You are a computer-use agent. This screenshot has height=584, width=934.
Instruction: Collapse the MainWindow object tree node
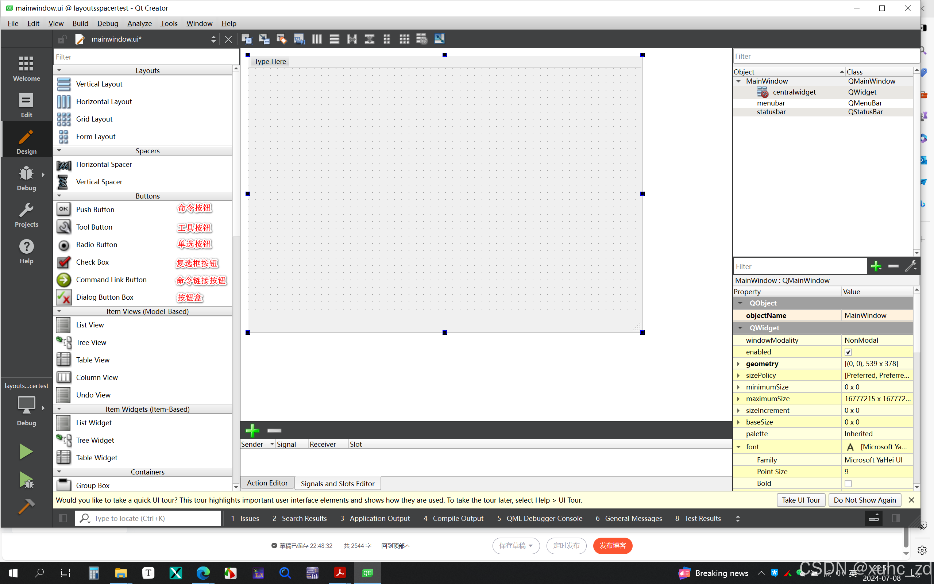tap(738, 81)
